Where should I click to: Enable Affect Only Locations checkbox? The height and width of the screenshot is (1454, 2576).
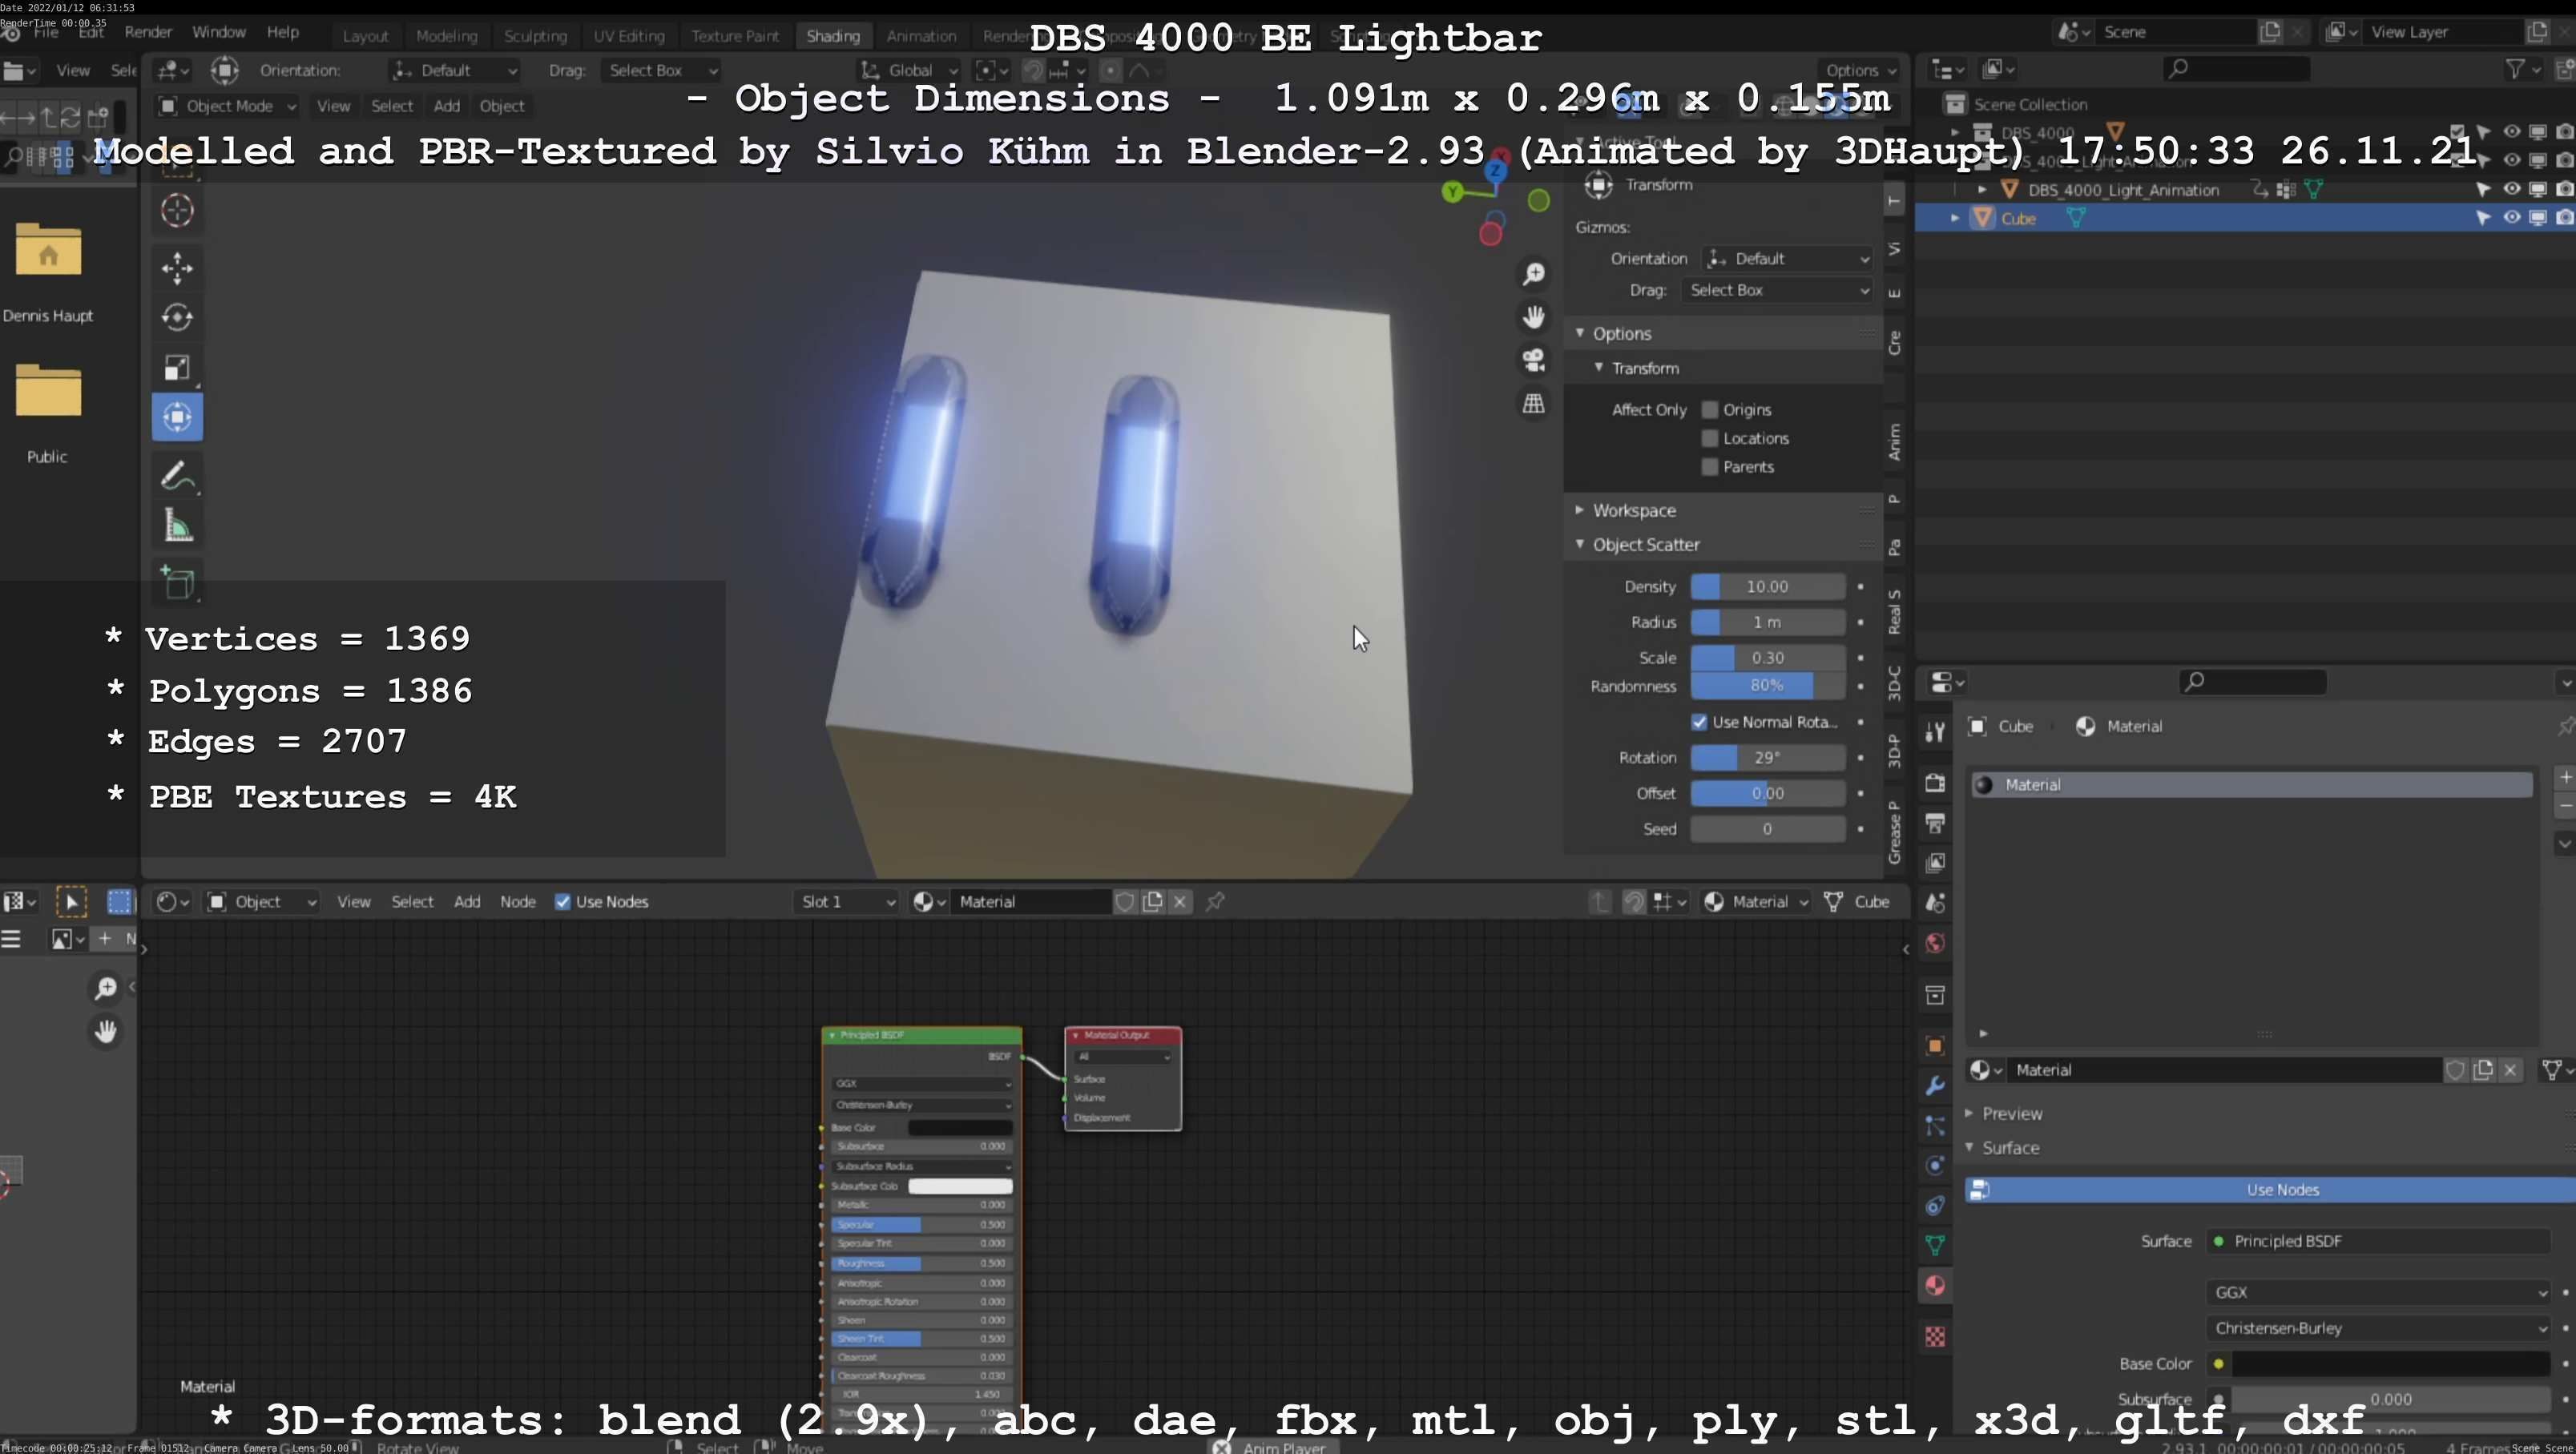click(x=1710, y=438)
